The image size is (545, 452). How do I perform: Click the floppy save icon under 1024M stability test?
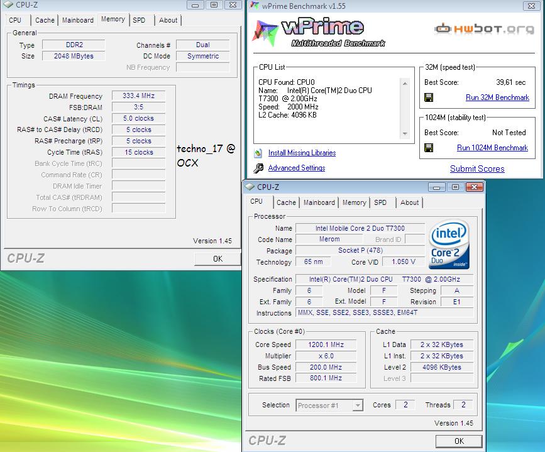click(x=429, y=148)
